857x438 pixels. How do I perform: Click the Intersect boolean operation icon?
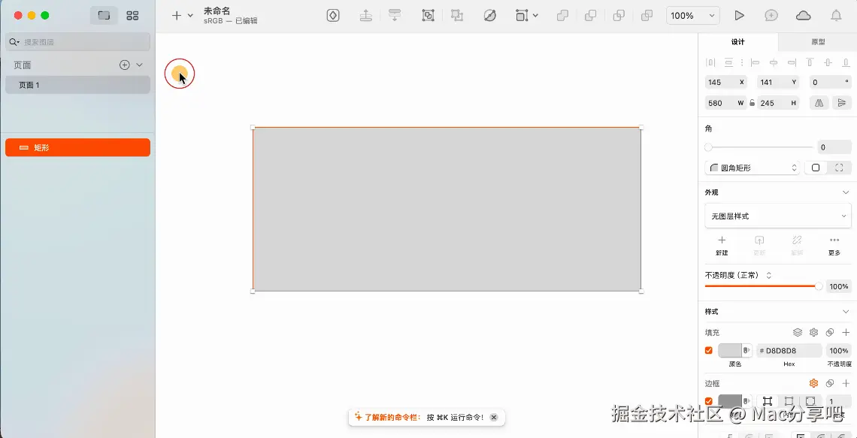tap(619, 16)
